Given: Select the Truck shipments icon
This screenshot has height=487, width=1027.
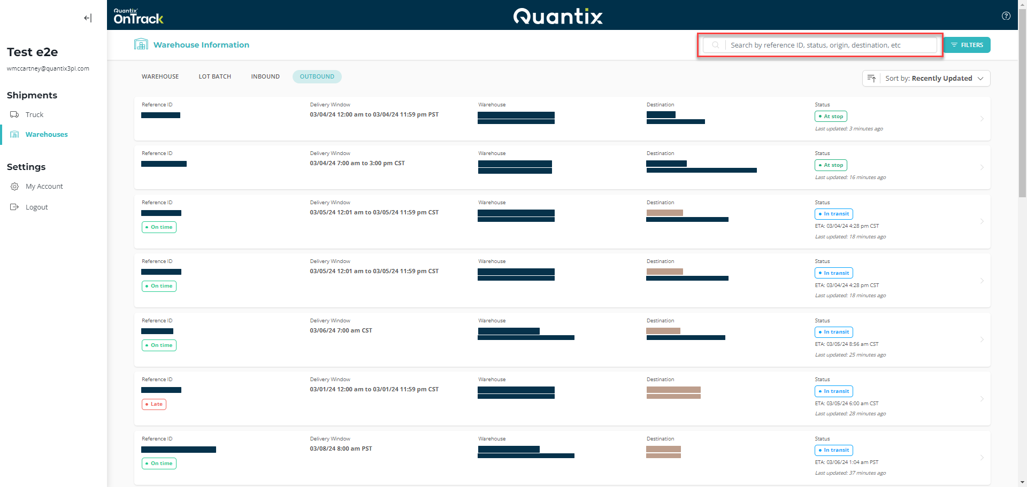Looking at the screenshot, I should click(14, 114).
